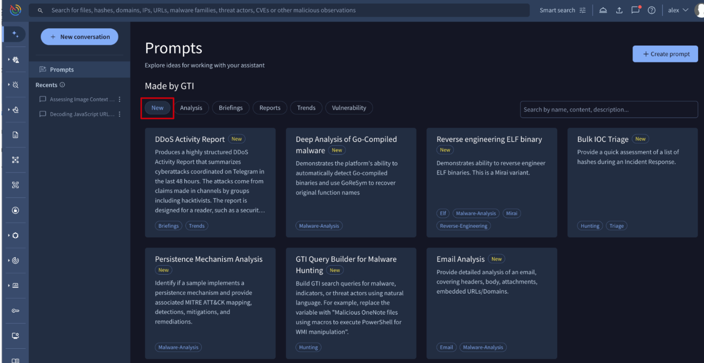Open the monitor settings sidebar icon
The height and width of the screenshot is (363, 704).
coord(16,336)
